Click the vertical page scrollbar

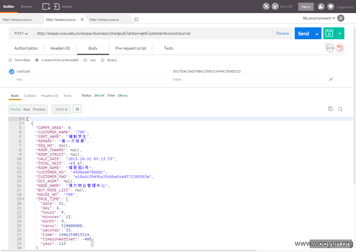click(x=355, y=105)
